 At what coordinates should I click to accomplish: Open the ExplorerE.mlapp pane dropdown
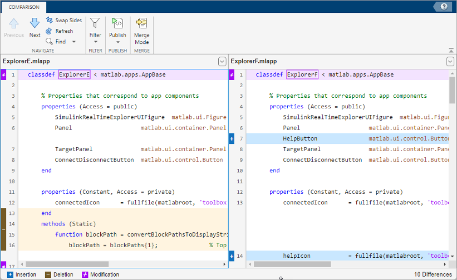click(x=222, y=62)
